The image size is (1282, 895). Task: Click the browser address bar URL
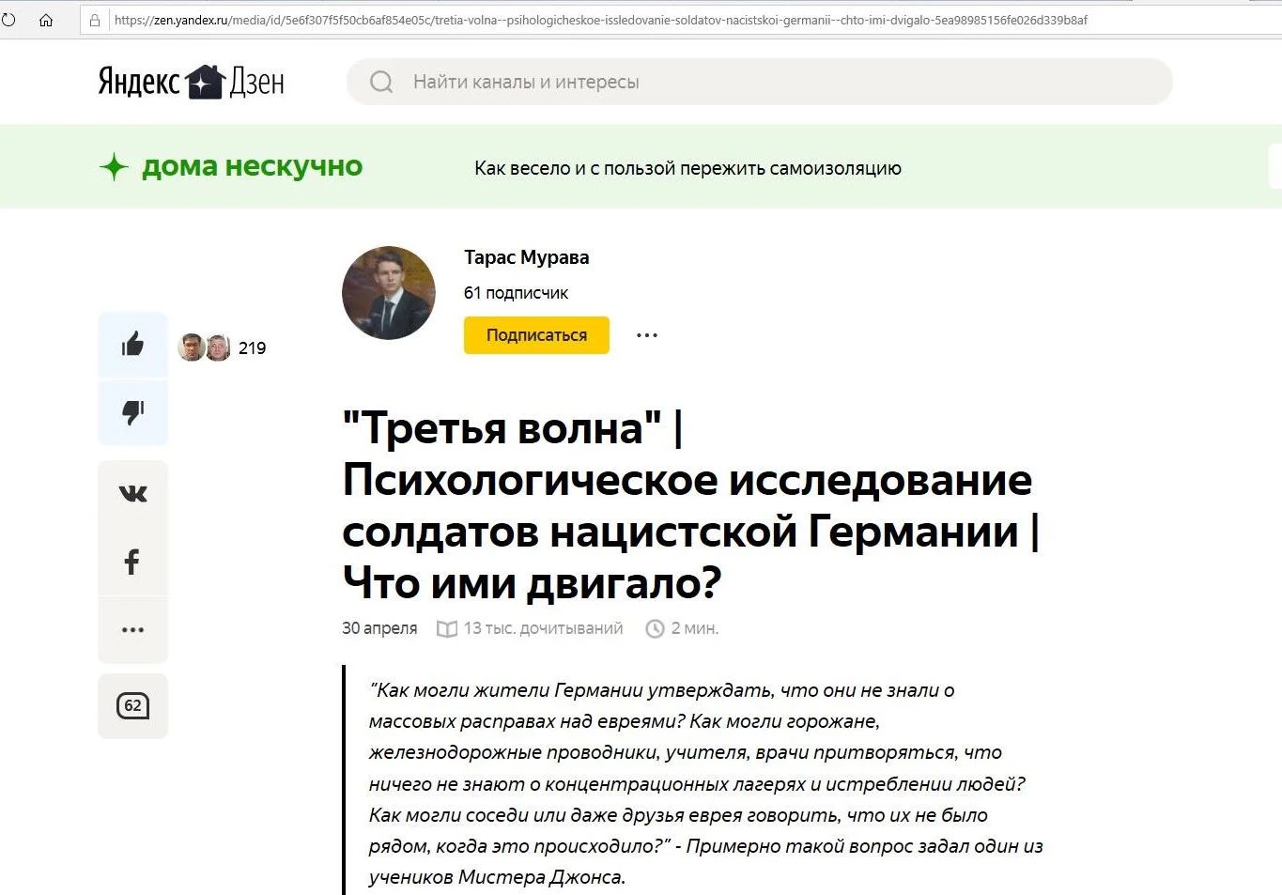point(601,20)
